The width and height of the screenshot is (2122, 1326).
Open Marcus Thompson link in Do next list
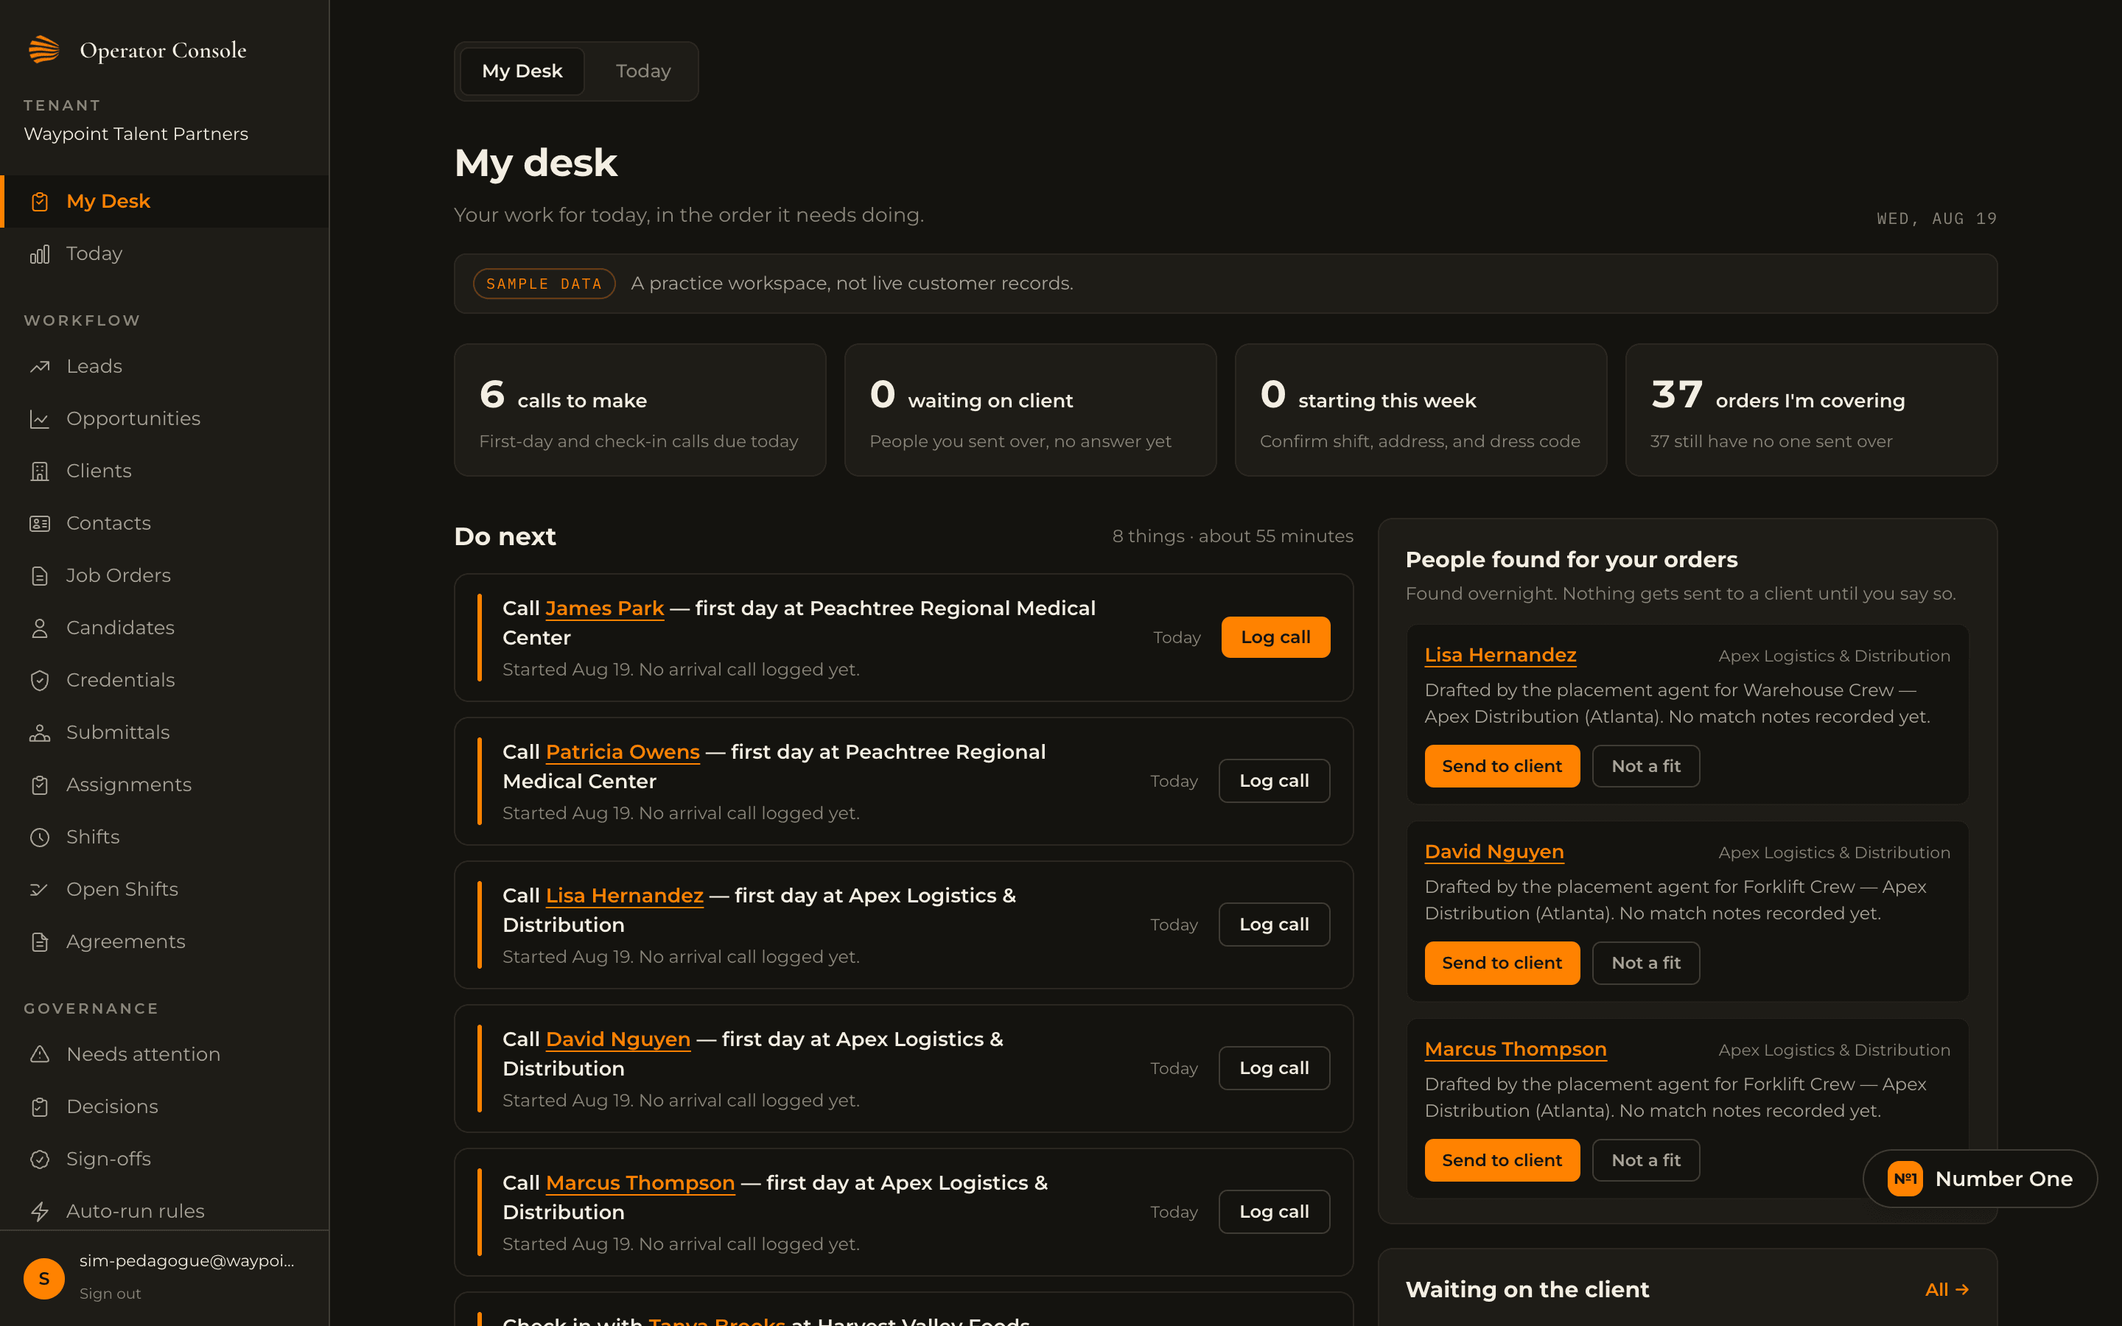click(x=640, y=1183)
